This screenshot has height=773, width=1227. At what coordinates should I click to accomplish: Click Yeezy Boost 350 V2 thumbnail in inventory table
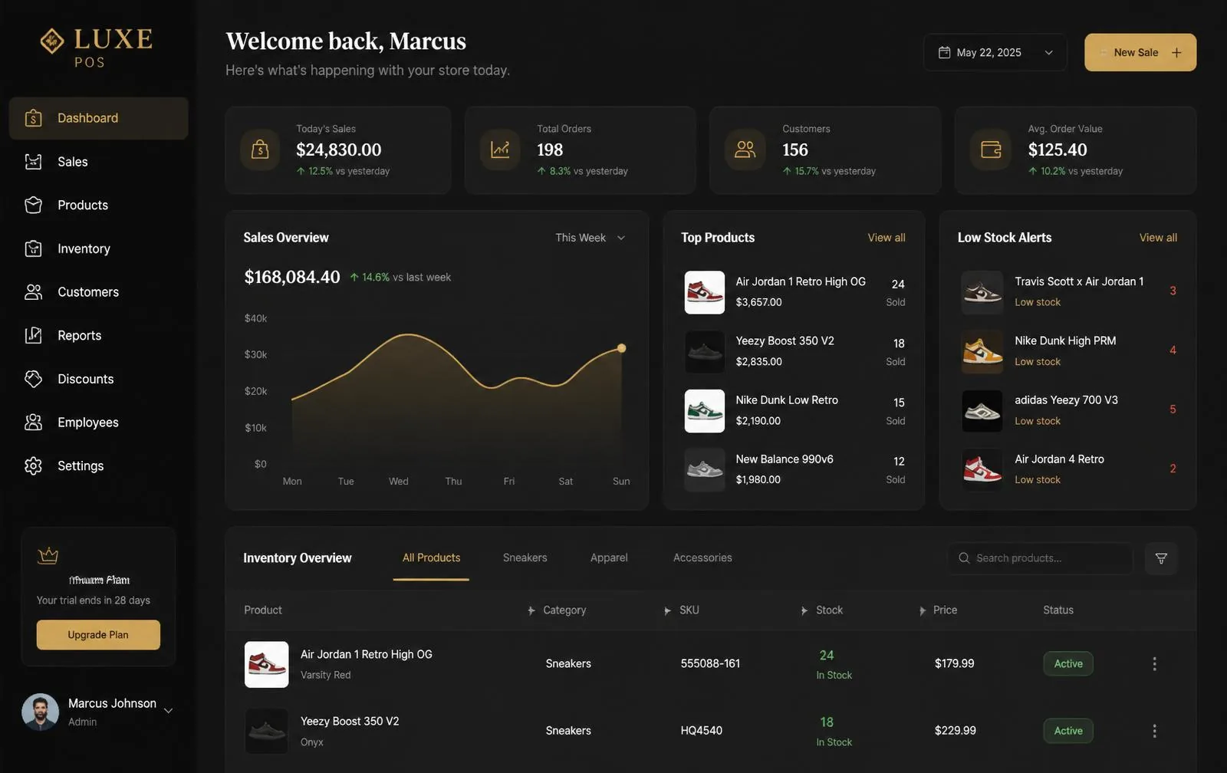coord(266,731)
